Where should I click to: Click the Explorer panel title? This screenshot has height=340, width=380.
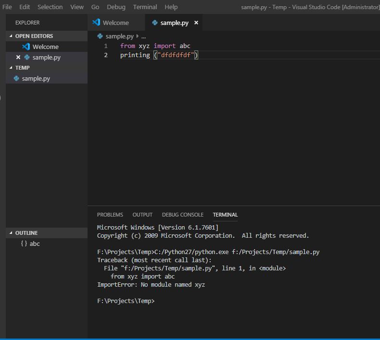[27, 23]
